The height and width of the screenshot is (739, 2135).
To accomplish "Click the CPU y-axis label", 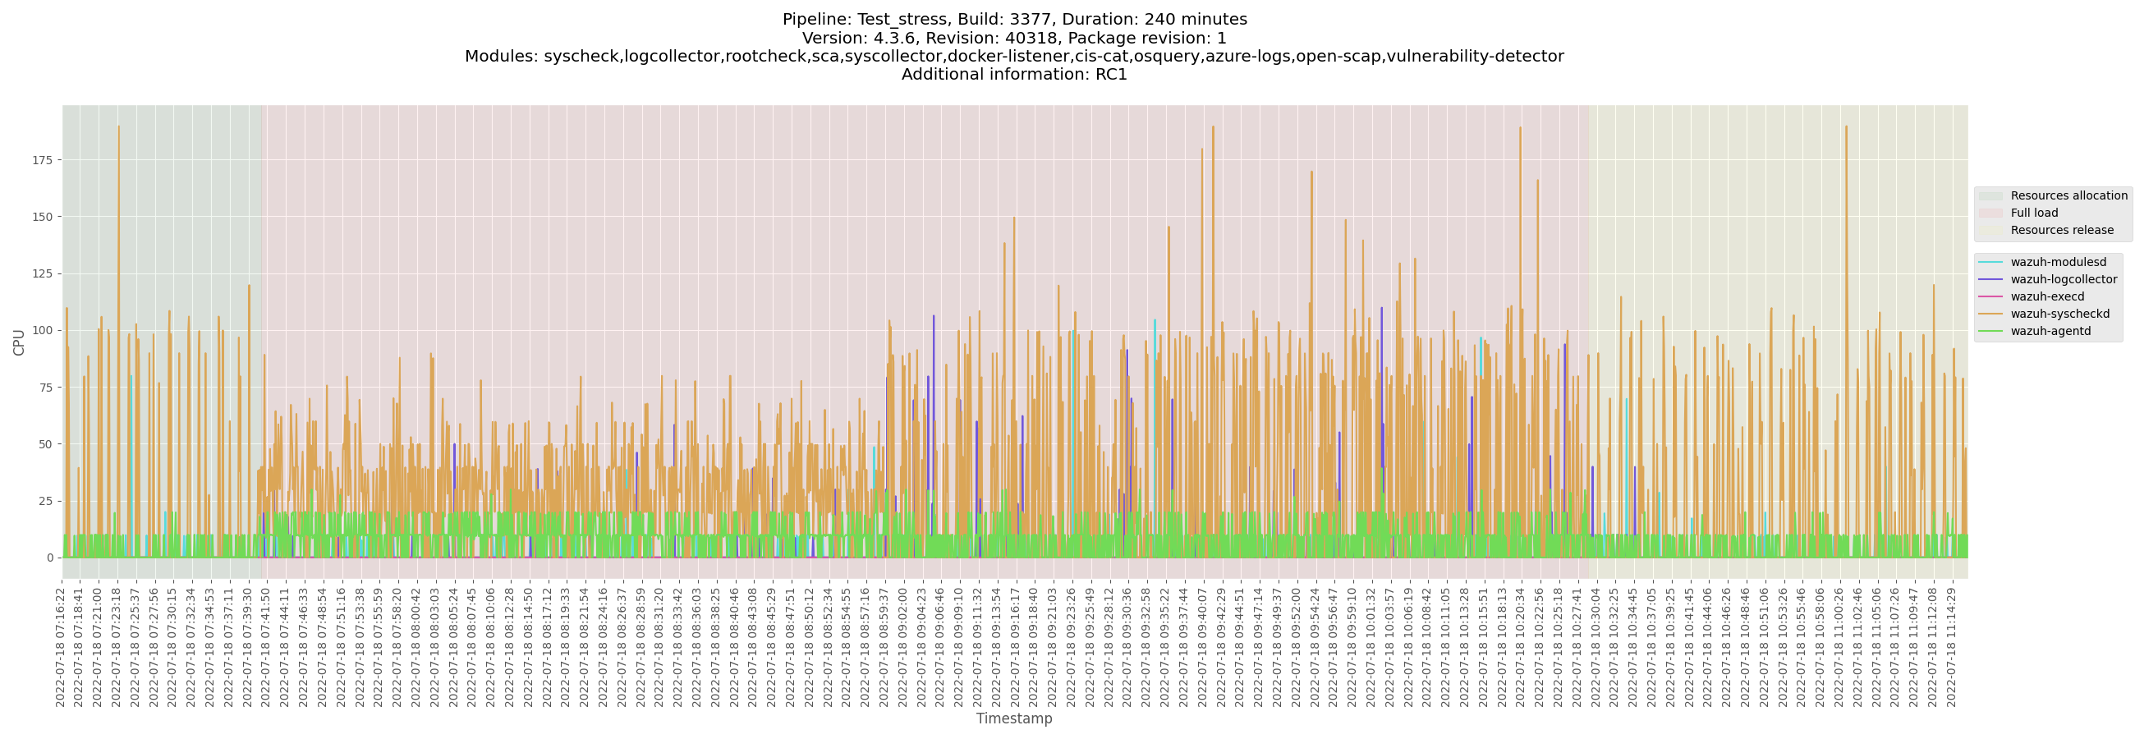I will pos(18,342).
